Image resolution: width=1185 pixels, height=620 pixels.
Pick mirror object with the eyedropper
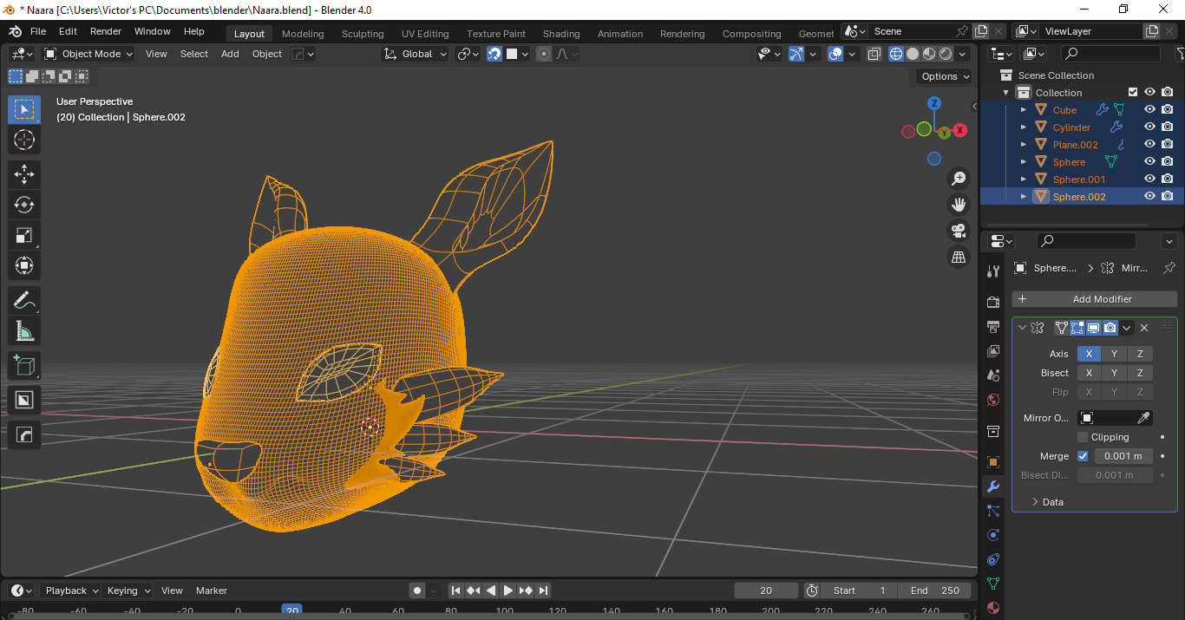1143,418
